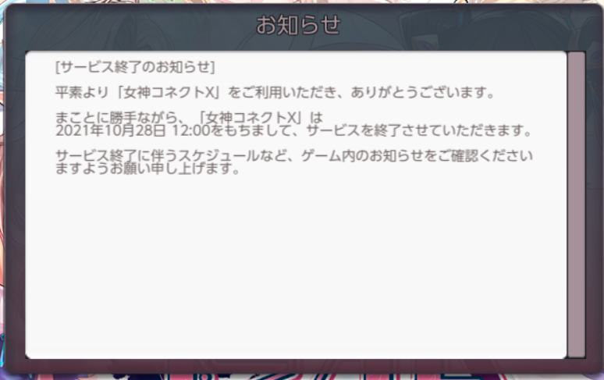This screenshot has height=380, width=604.
Task: Click the ゲーム内のお知らせをご確認 phrase
Action: [389, 155]
